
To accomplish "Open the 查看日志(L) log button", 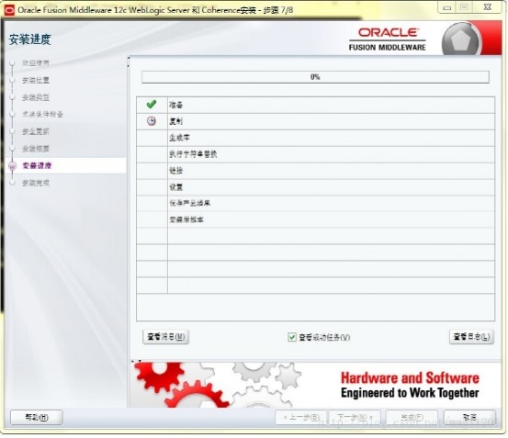I will click(x=471, y=337).
